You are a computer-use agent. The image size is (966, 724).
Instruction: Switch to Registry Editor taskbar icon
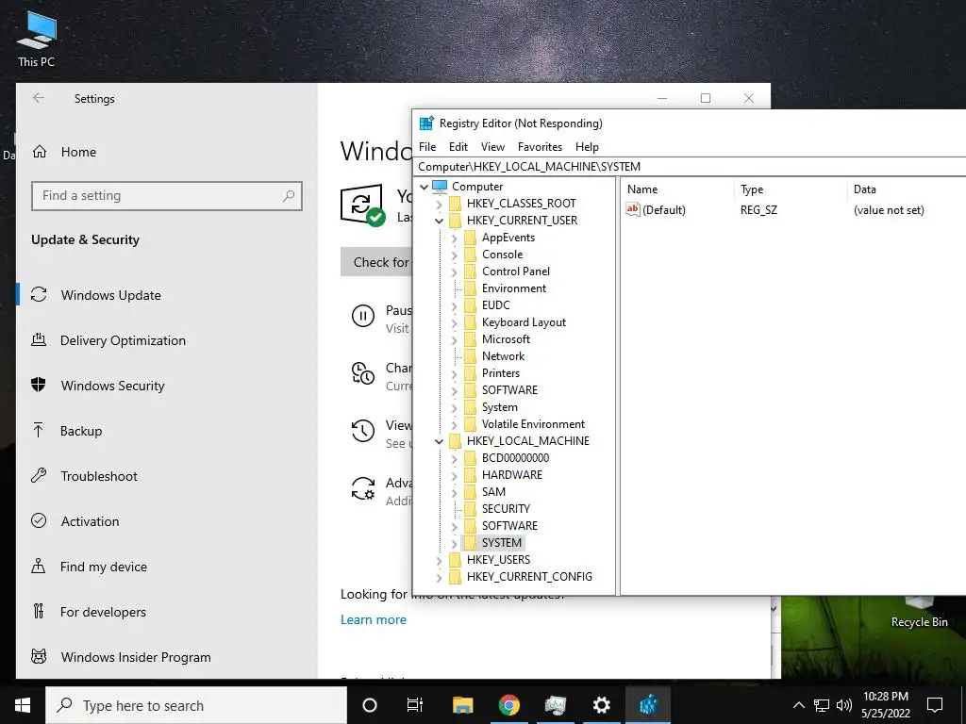point(647,705)
